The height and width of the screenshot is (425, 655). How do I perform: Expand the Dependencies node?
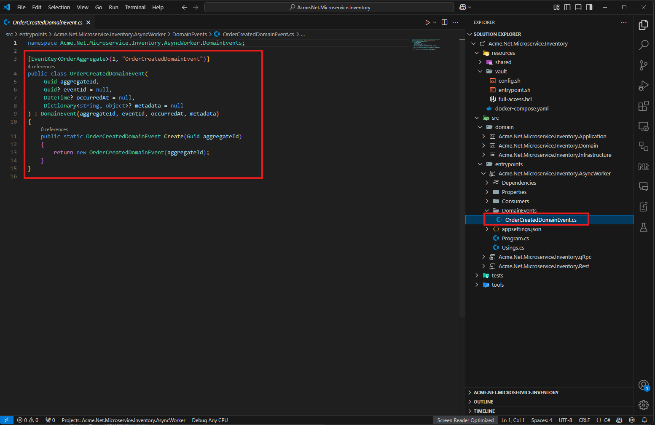coord(487,183)
